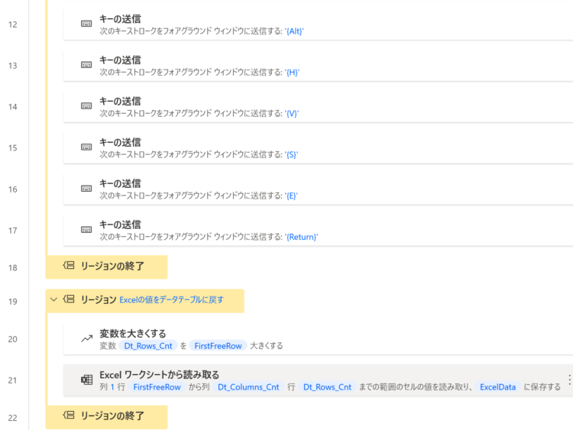Click Dt_Rows_Cnt variable chip on line 20
The image size is (573, 430).
[148, 346]
